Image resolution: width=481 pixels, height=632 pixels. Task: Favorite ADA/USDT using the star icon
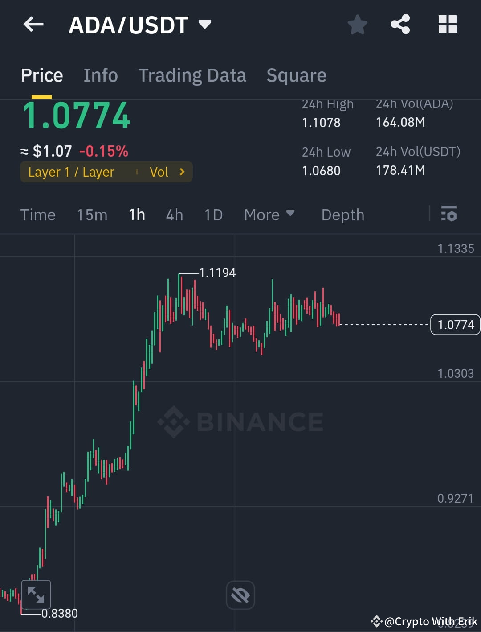(357, 25)
